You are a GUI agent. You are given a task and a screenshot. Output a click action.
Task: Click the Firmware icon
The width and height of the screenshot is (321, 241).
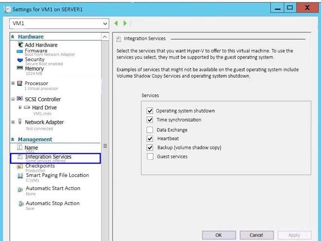point(19,51)
